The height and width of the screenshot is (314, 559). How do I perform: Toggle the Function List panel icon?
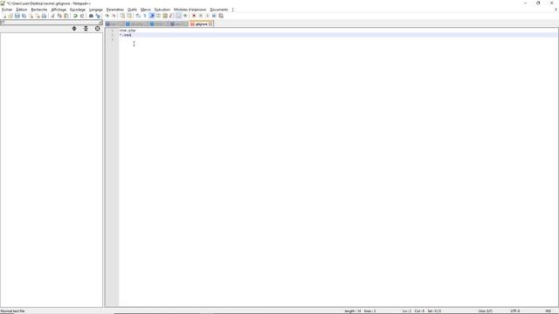(x=172, y=16)
